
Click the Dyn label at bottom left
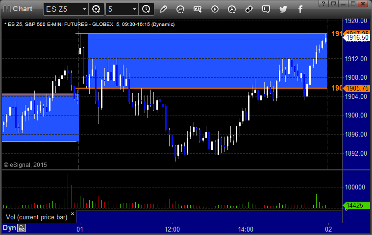coord(9,228)
